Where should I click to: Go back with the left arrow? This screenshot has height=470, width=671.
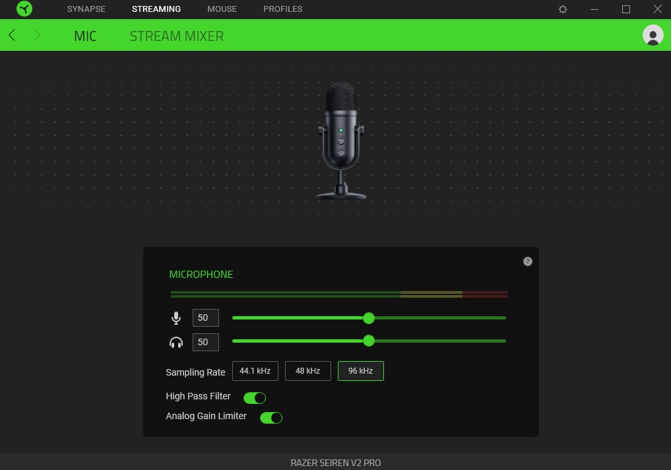click(12, 36)
